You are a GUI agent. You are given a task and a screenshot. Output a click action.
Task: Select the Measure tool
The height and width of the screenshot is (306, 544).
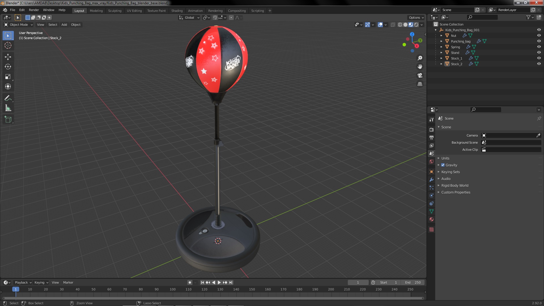(x=8, y=108)
